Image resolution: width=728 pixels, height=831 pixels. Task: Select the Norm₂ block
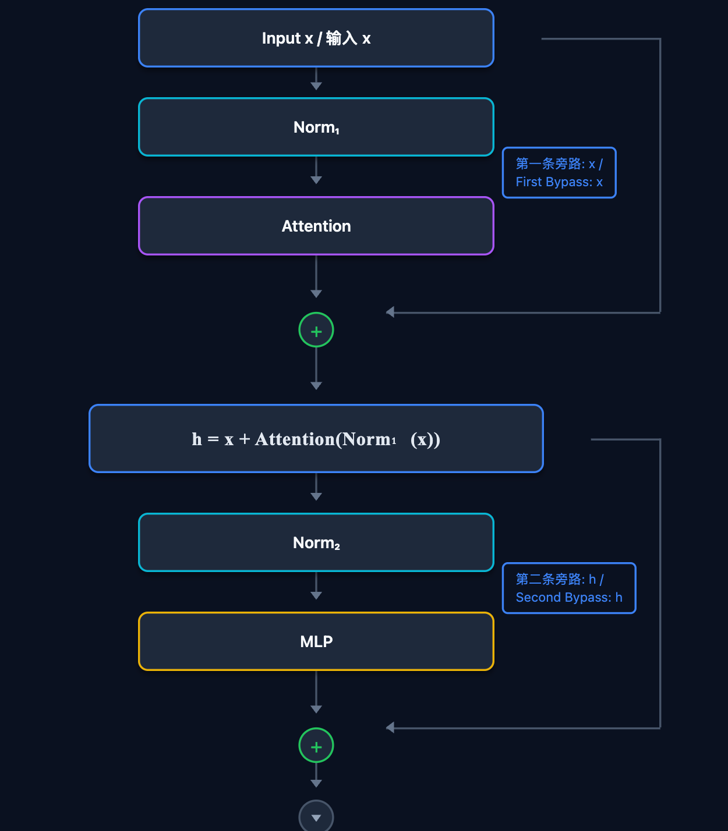point(316,542)
